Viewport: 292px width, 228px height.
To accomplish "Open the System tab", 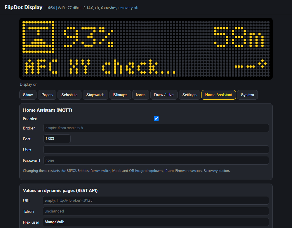I will pyautogui.click(x=247, y=95).
